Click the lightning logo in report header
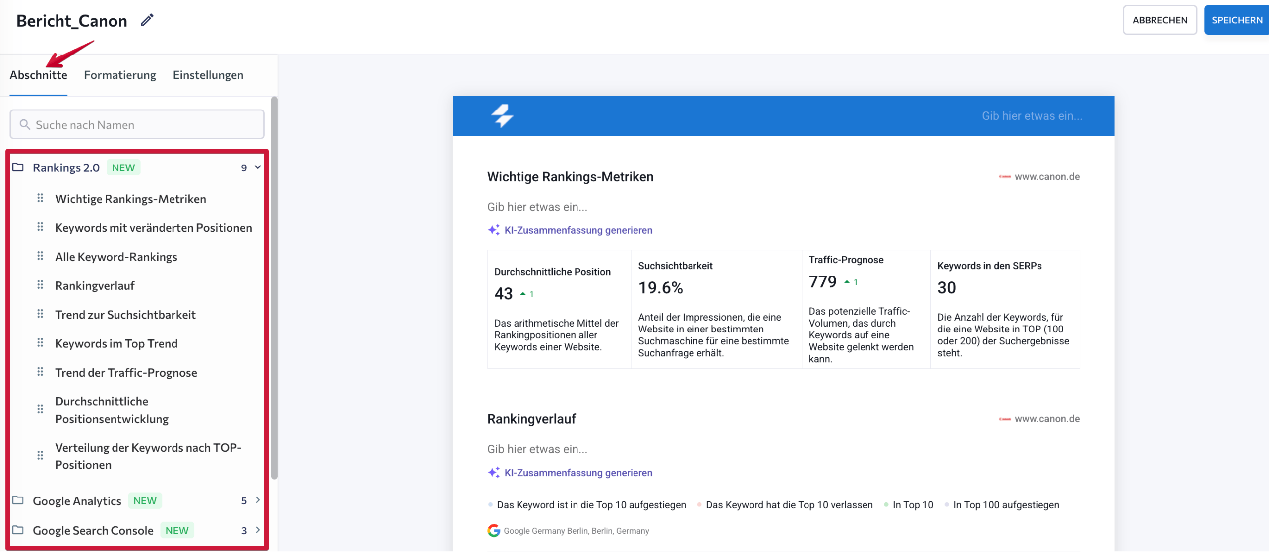This screenshot has width=1269, height=552. pos(502,116)
